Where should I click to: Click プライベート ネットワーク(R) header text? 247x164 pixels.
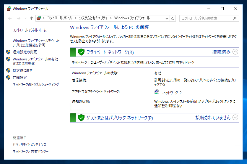pos(110,52)
